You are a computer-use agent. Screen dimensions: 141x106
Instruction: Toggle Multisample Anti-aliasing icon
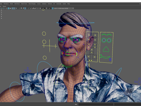(25, 8)
